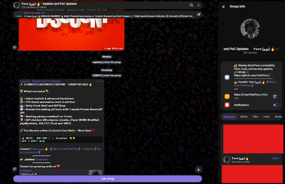Open the no3xlst contact mention

click(88, 149)
